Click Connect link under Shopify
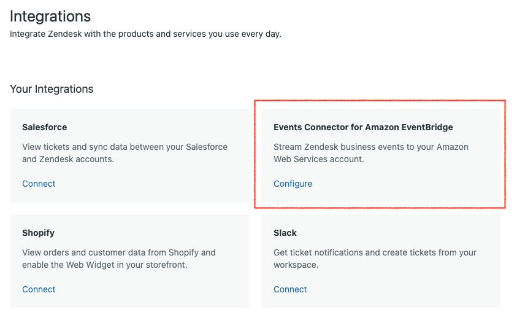Screen dimensions: 517x320 39,289
